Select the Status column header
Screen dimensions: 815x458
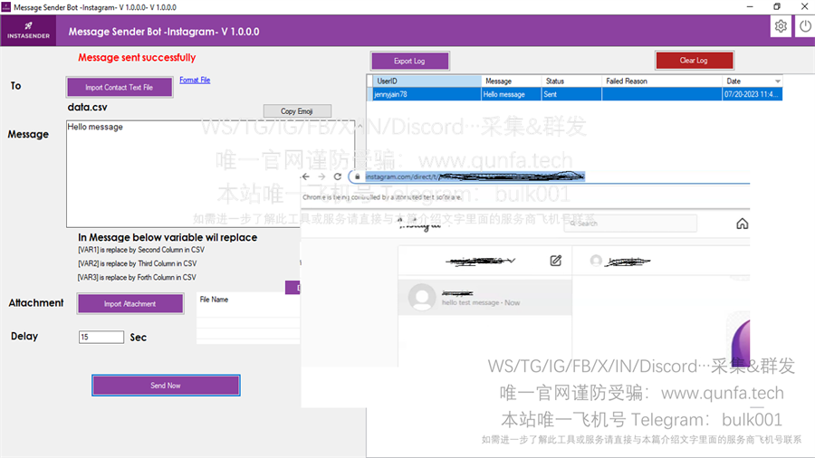[571, 81]
